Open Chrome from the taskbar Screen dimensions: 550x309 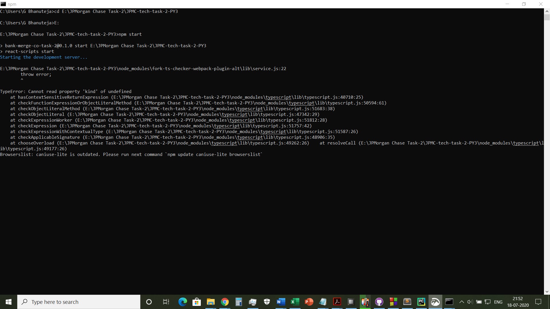[225, 302]
